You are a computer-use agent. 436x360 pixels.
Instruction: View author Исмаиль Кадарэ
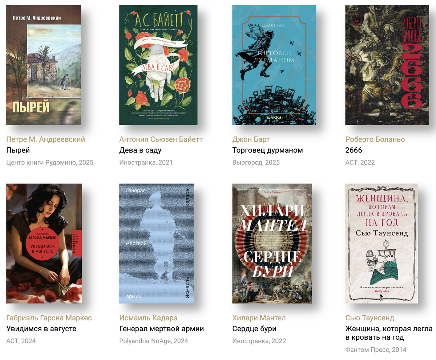pyautogui.click(x=148, y=318)
